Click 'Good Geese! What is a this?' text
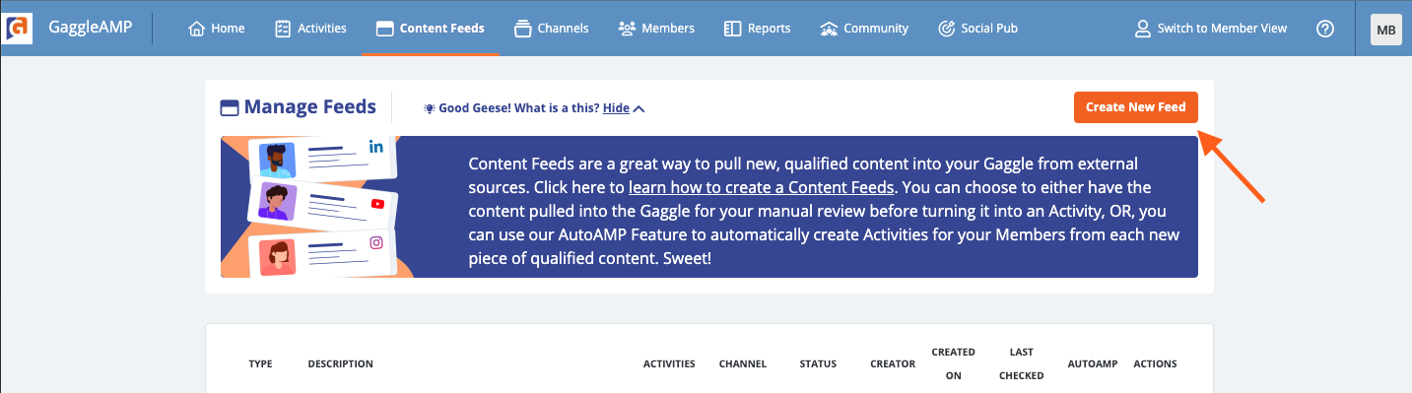Viewport: 1412px width, 393px height. [x=519, y=108]
